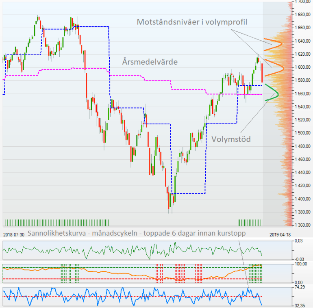Click price axis label 1 560,00

(302, 93)
